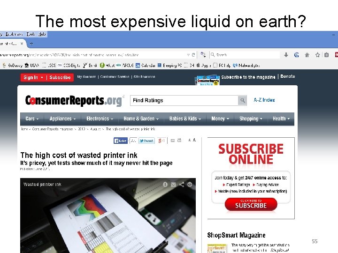The width and height of the screenshot is (338, 253).
Task: Click the Donate link
Action: coord(288,76)
